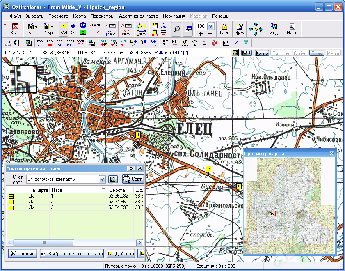Click the ZOOM FULL toolbar button
The height and width of the screenshot is (271, 345).
point(70,43)
